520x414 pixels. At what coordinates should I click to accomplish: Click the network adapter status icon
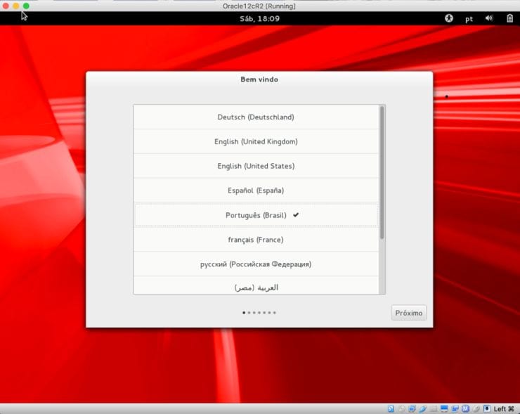tap(412, 409)
